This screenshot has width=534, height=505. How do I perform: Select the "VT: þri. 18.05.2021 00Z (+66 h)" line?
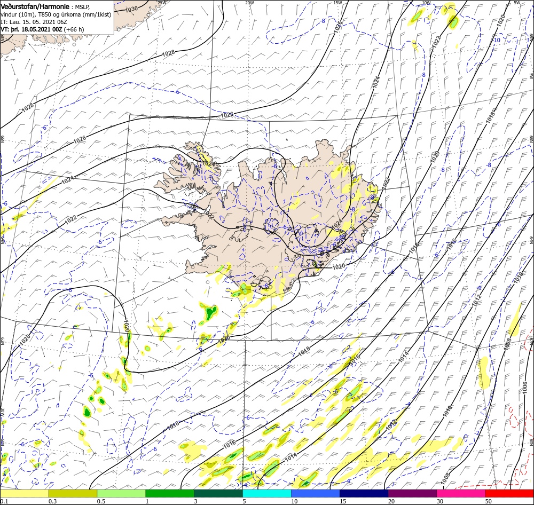[42, 29]
